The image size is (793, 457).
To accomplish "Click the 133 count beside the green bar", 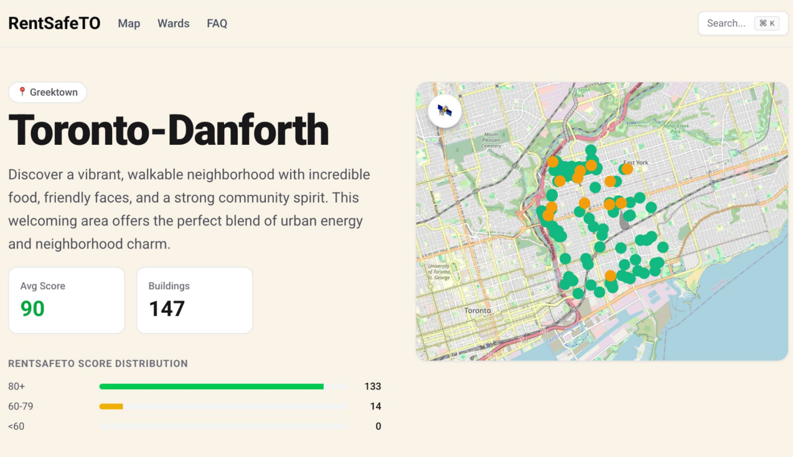I will pos(373,386).
